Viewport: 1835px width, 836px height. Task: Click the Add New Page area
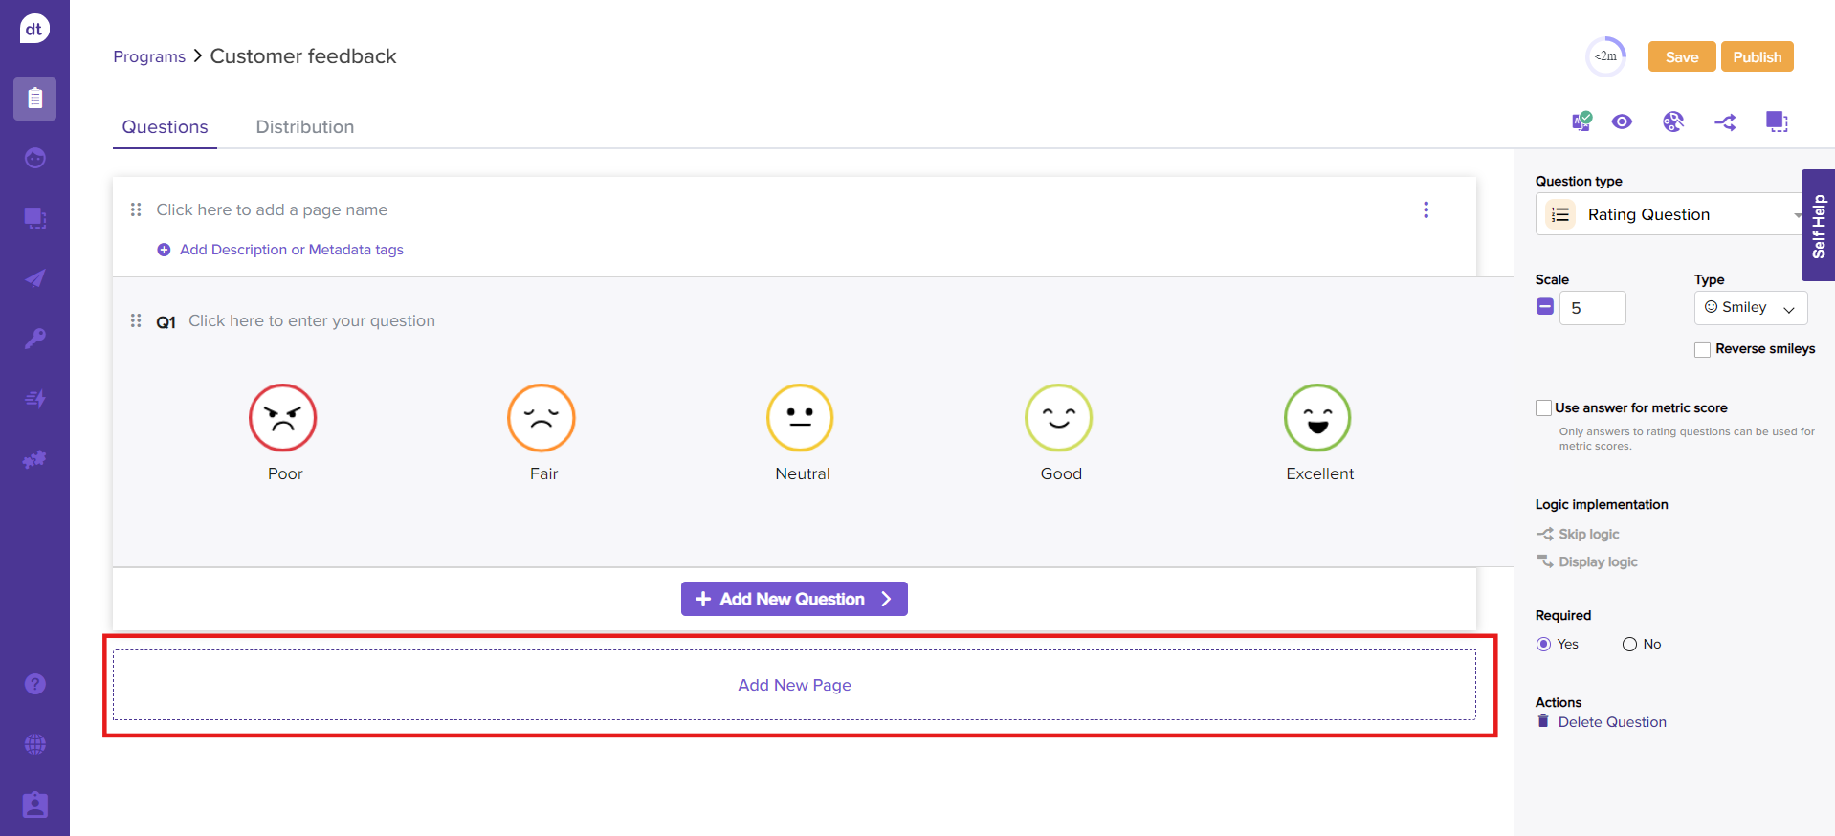pos(794,685)
